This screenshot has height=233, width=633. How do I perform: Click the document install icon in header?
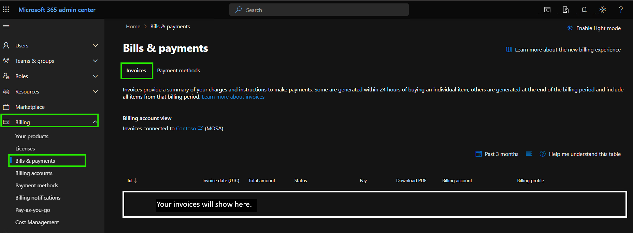[566, 10]
